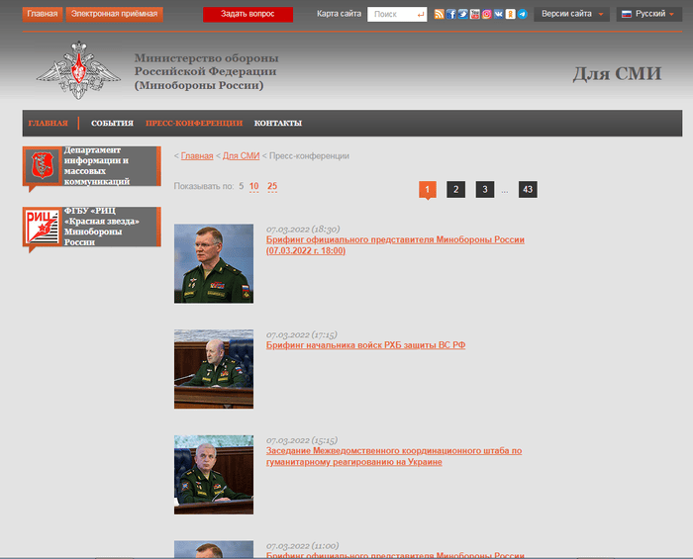Screen dimensions: 693x559
Task: Click the Главная button in top bar
Action: point(43,14)
